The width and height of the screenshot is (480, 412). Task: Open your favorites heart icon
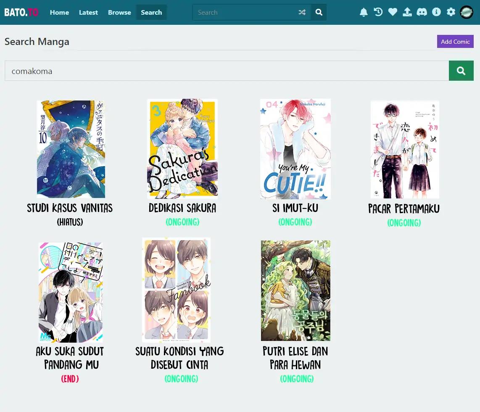pyautogui.click(x=393, y=12)
